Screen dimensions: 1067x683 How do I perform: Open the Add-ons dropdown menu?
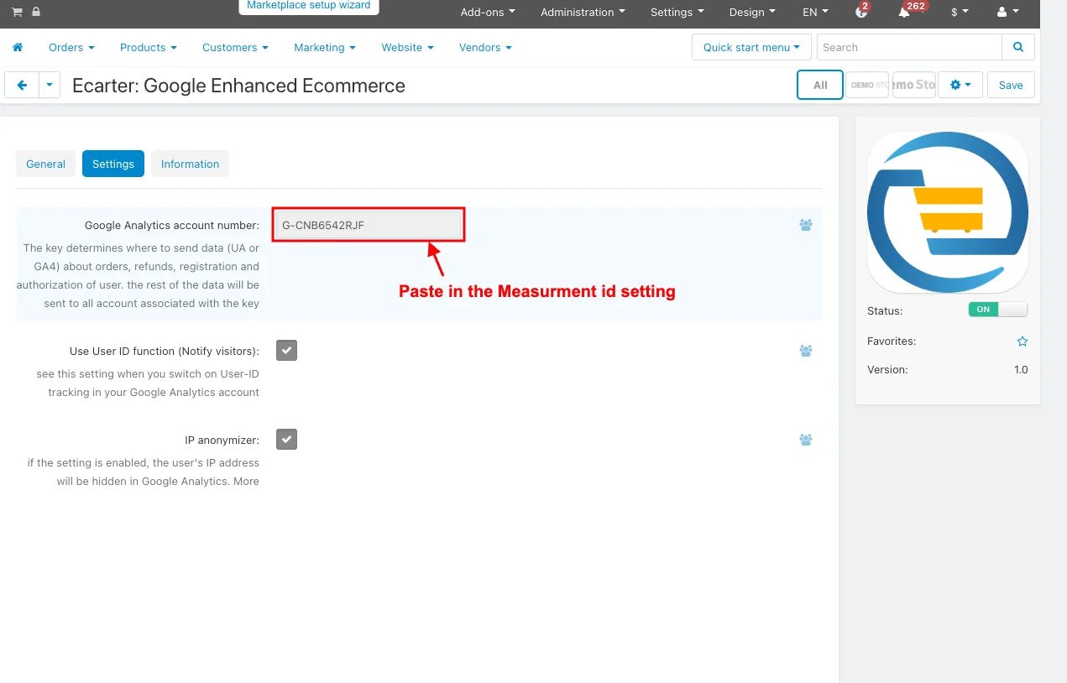[x=488, y=13]
